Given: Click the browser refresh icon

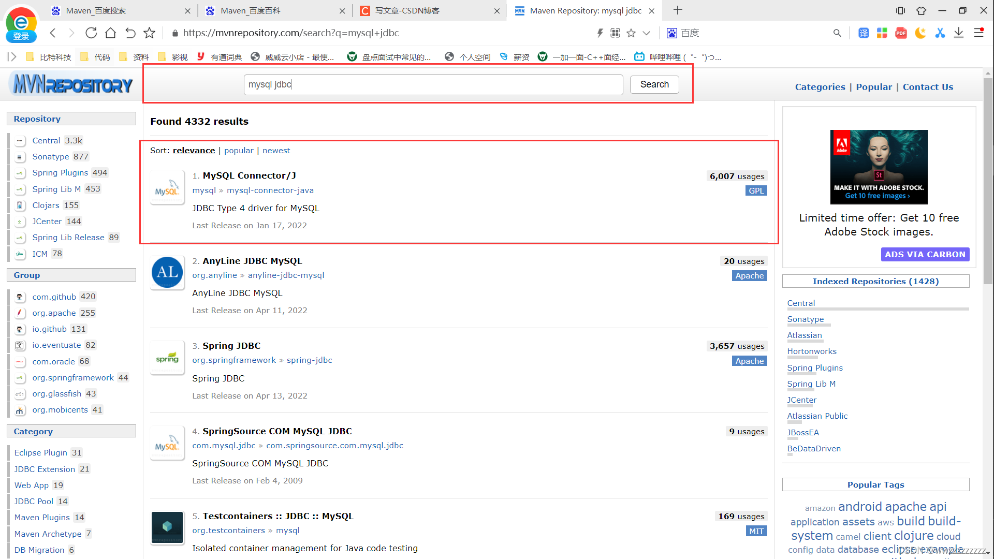Looking at the screenshot, I should [91, 33].
